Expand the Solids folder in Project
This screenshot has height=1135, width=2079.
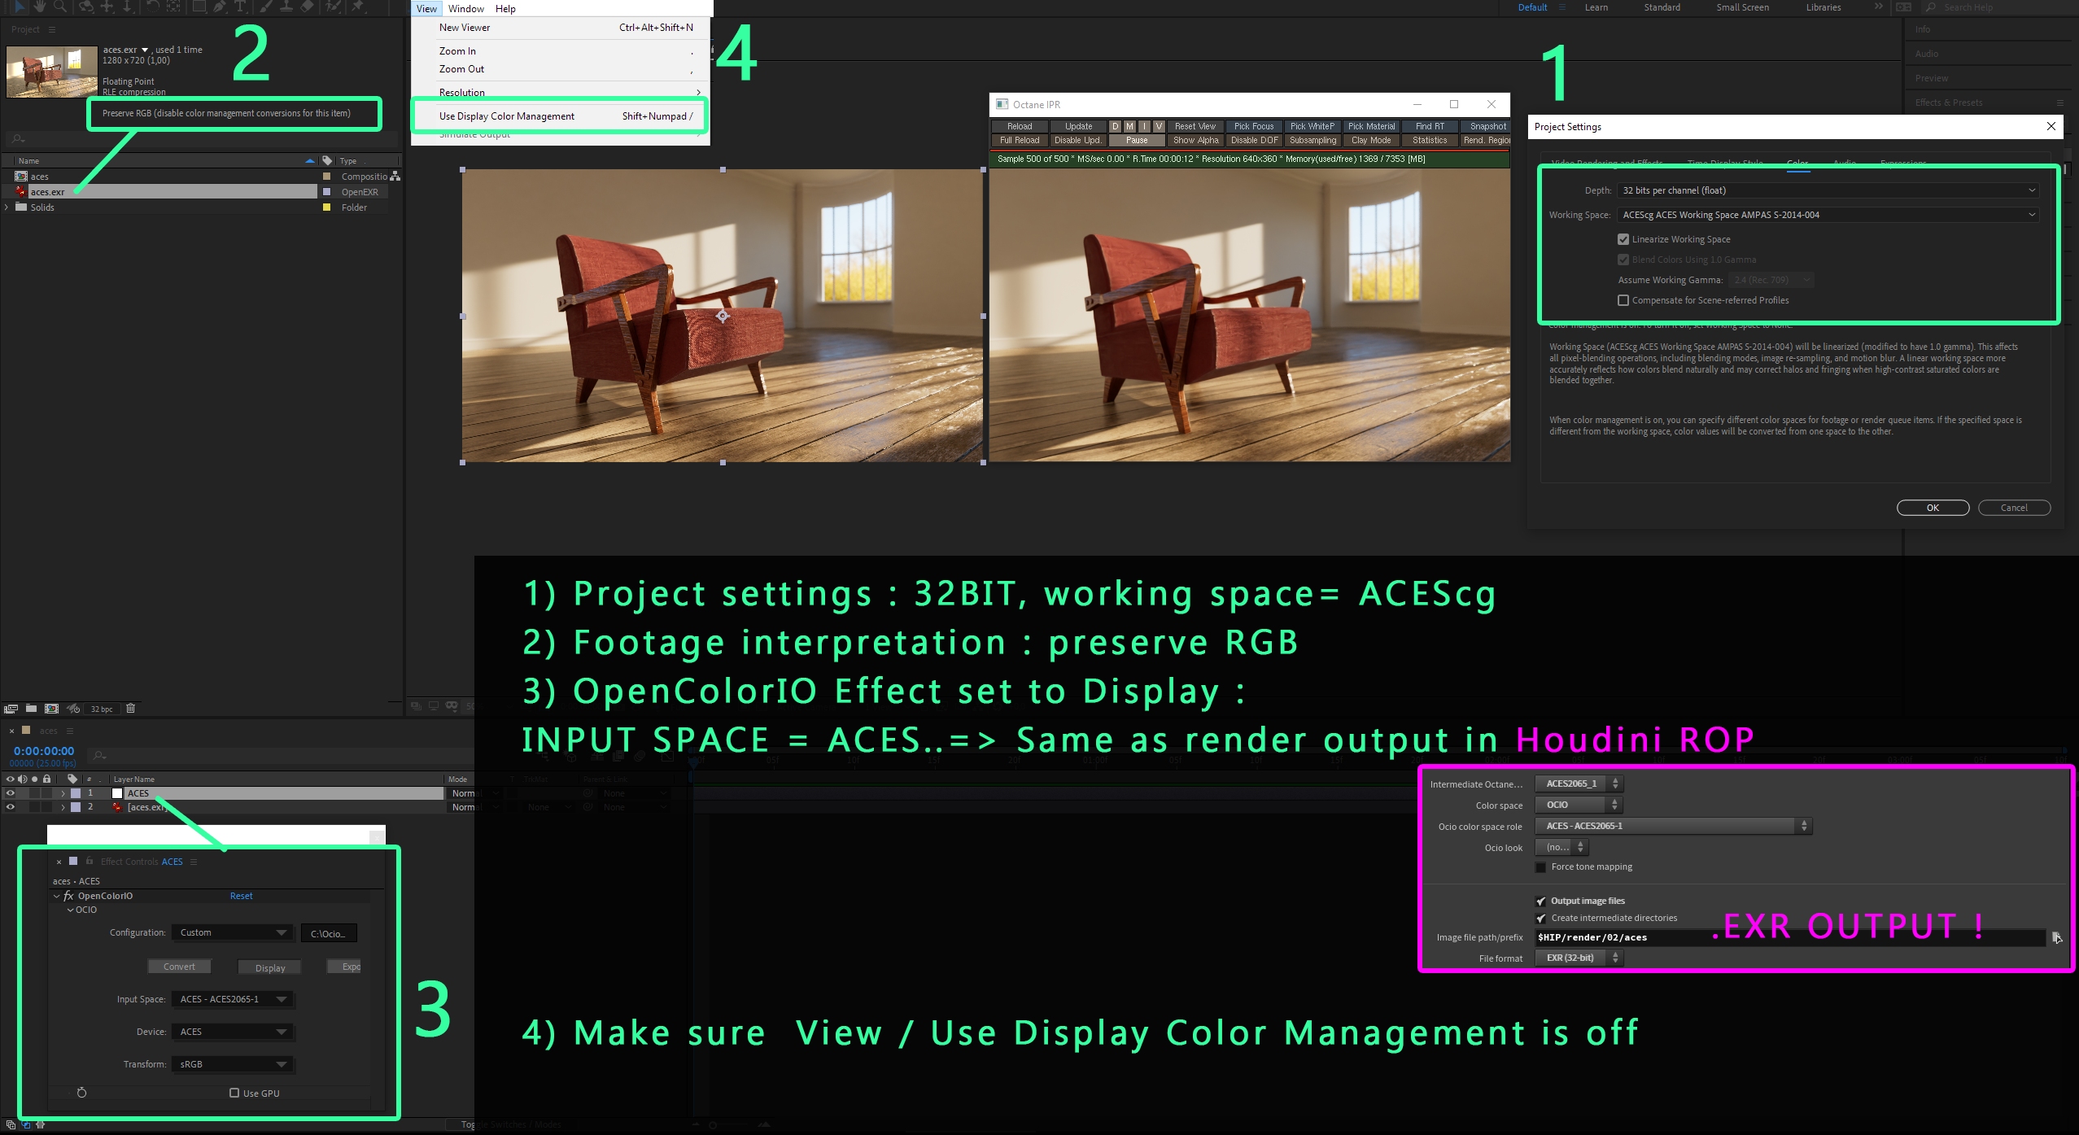click(x=7, y=207)
